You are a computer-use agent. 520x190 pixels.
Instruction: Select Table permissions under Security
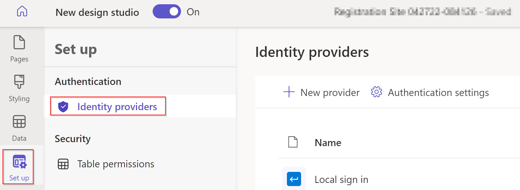[116, 164]
